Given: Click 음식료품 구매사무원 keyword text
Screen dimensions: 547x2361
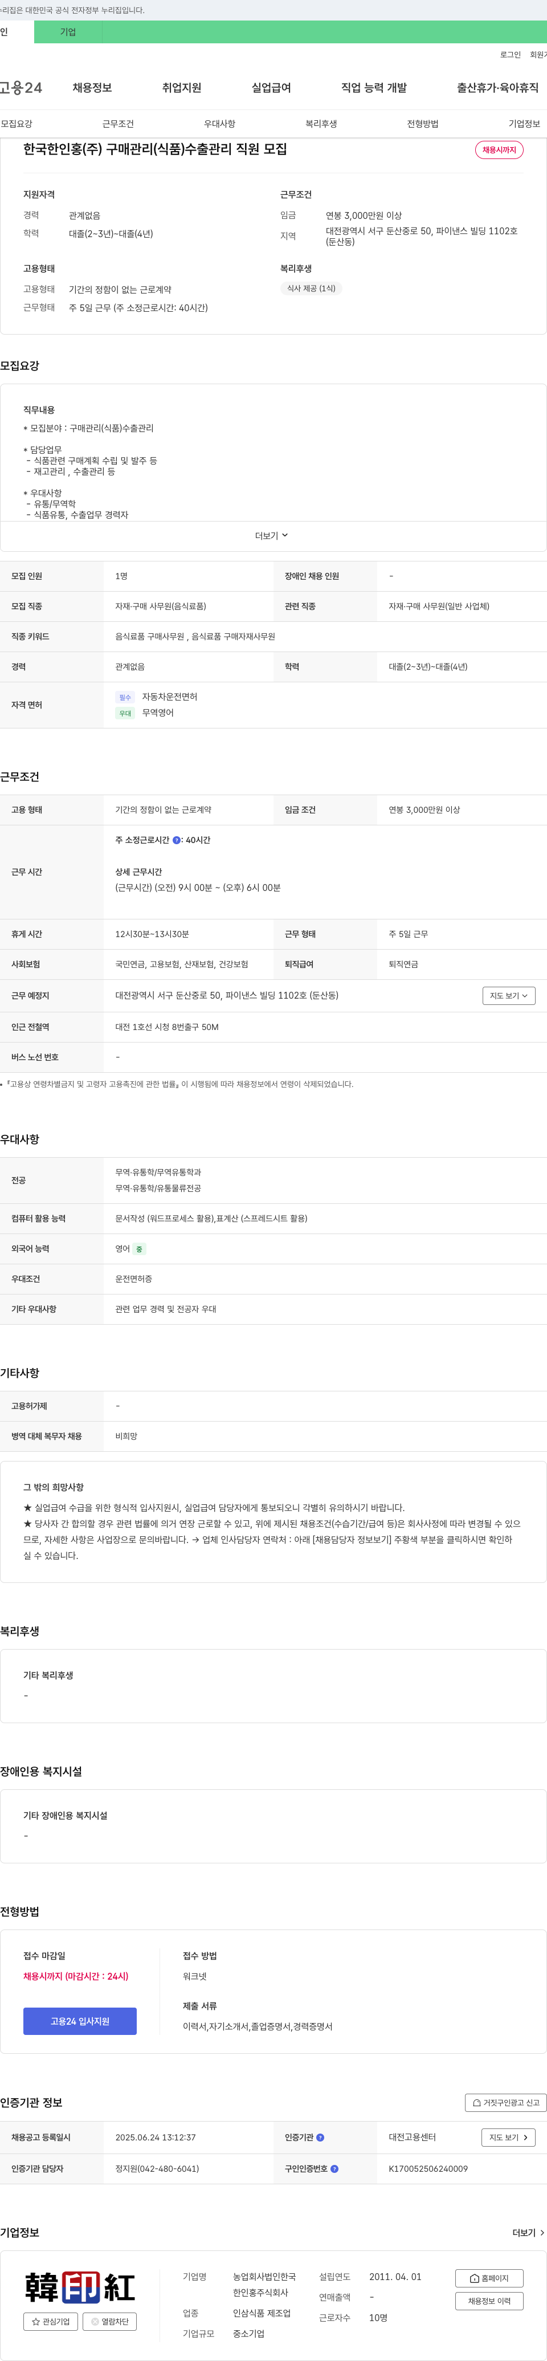Looking at the screenshot, I should [x=150, y=637].
